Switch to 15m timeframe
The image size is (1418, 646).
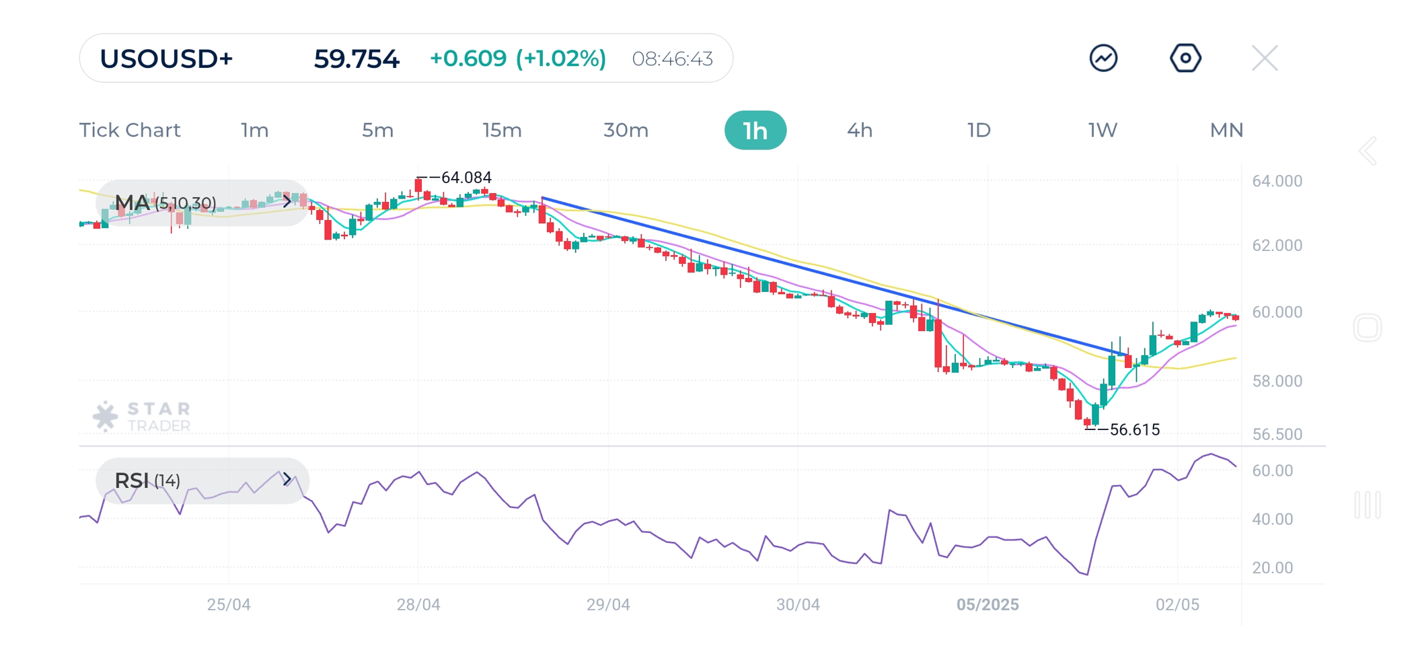point(502,130)
